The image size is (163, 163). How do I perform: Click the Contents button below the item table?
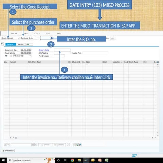(x=59, y=145)
